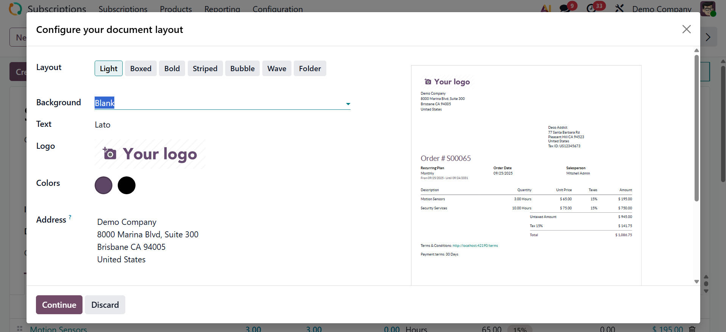The width and height of the screenshot is (726, 332).
Task: Delete the Motion Sensors line with trash icon
Action: pos(692,329)
